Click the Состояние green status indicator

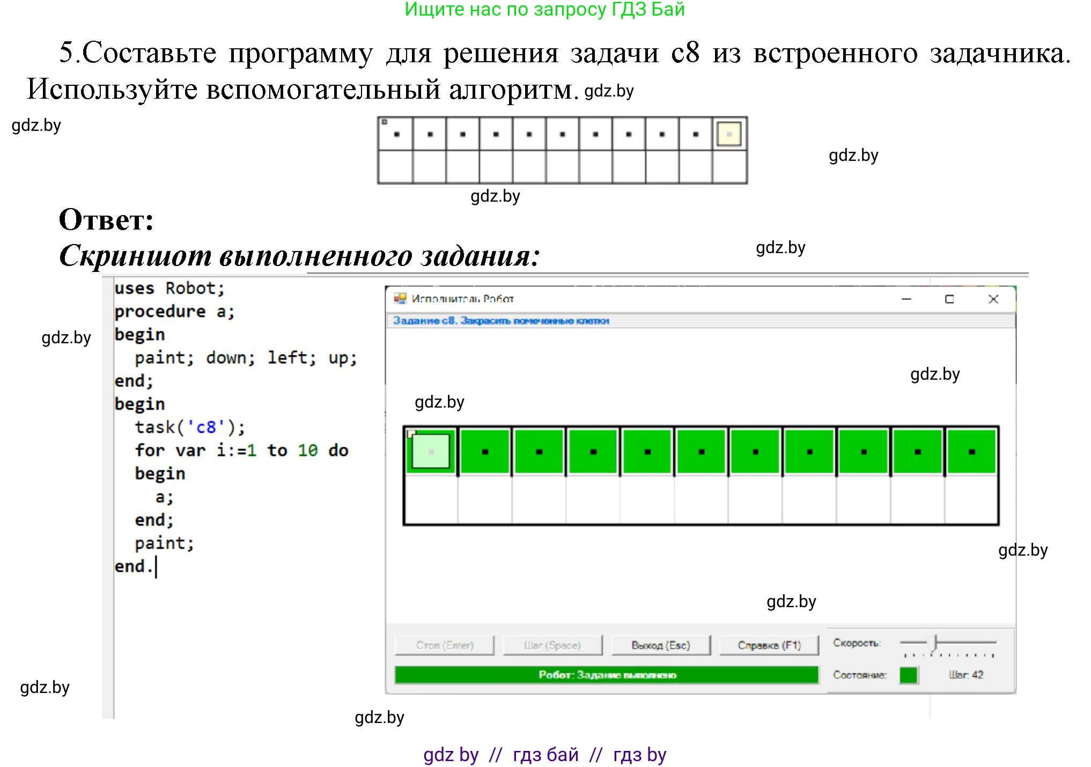pos(909,675)
